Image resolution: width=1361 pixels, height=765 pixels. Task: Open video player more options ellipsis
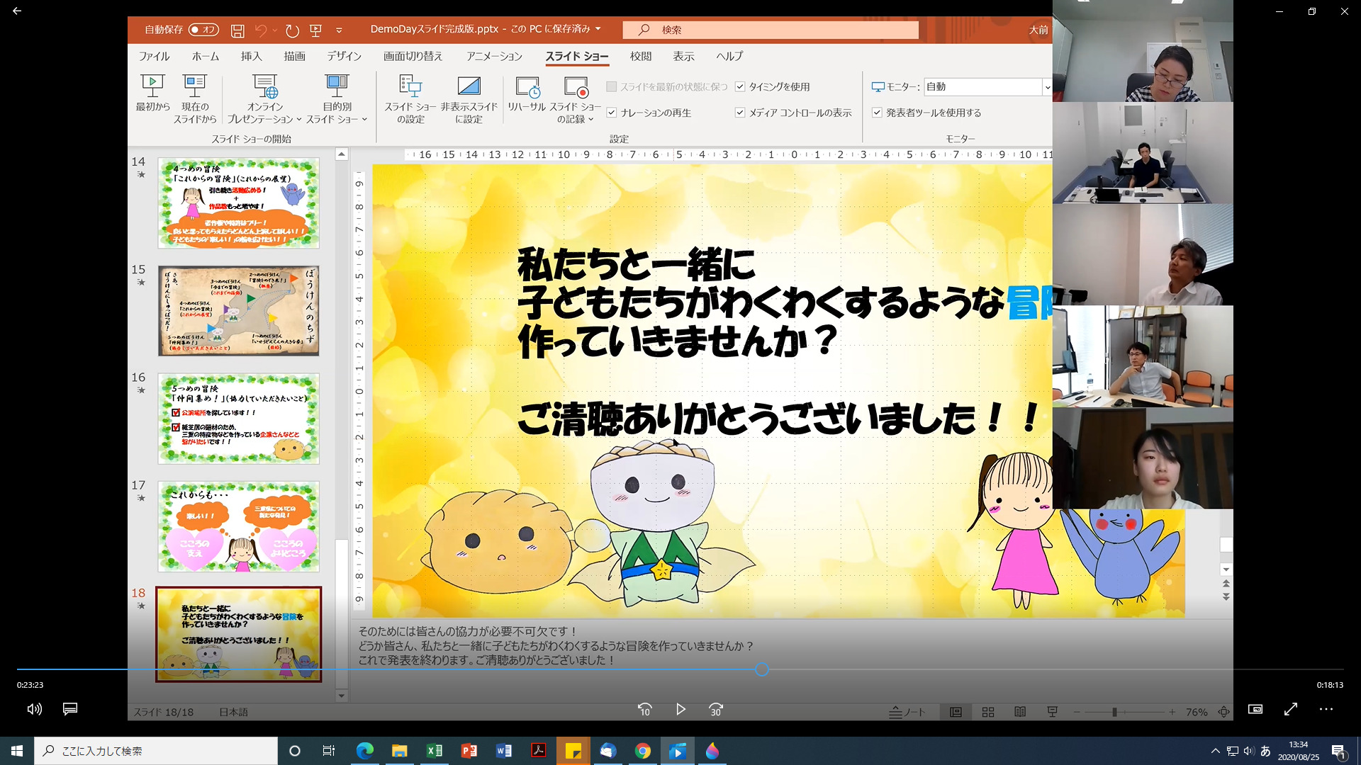pos(1326,709)
